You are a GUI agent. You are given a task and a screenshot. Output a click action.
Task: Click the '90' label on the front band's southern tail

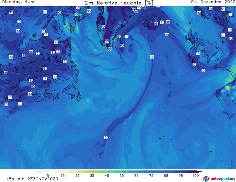pyautogui.click(x=106, y=138)
